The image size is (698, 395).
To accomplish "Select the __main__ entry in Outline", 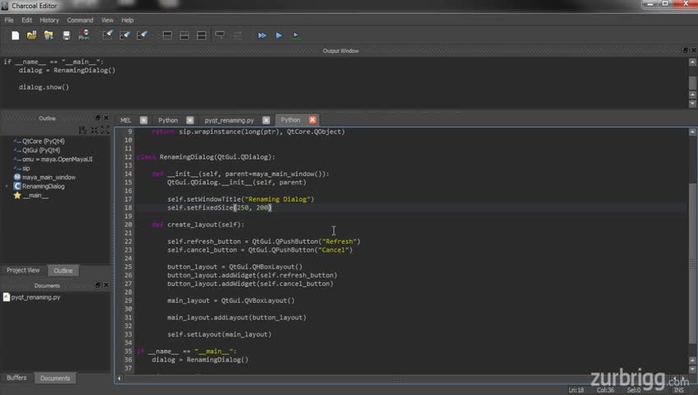I will coord(35,195).
